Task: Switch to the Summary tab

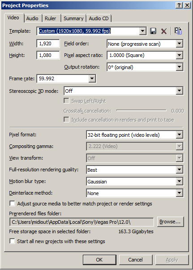Action: point(73,18)
